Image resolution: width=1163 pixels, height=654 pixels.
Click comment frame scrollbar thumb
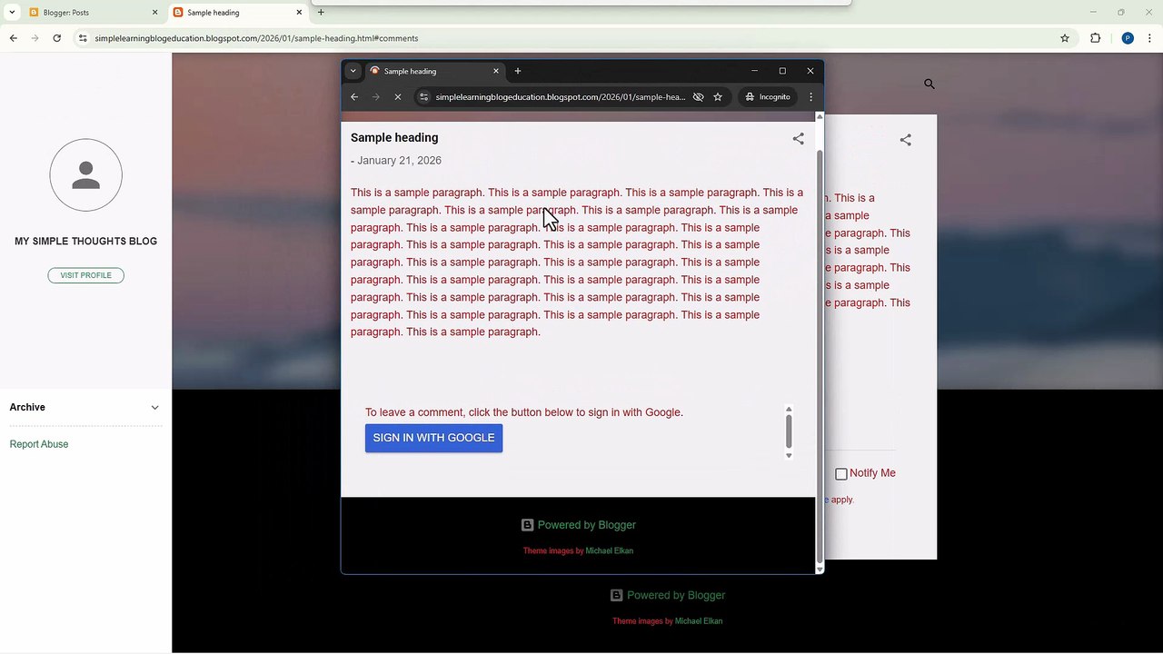[789, 431]
